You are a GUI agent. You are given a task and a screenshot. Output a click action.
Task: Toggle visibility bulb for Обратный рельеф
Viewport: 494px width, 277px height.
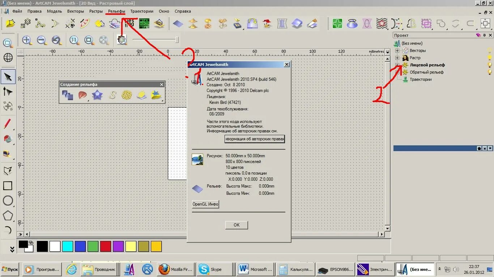click(490, 72)
